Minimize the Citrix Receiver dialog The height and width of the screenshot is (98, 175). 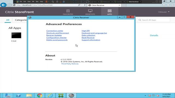(119, 17)
